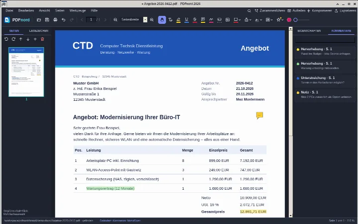
Task: Click the Angebot number 2026-0412
Action: pos(244,83)
